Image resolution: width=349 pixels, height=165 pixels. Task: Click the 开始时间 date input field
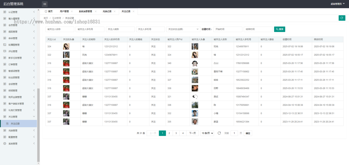228,29
